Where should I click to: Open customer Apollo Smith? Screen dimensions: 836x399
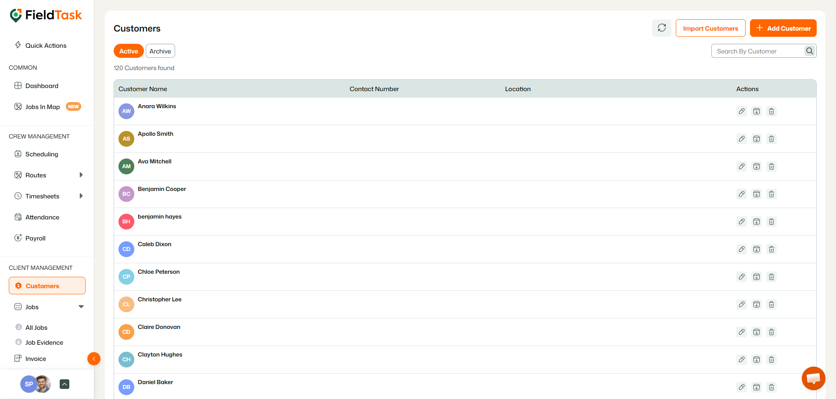click(155, 134)
